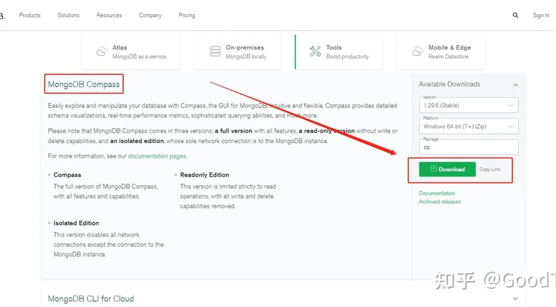The width and height of the screenshot is (556, 307).
Task: Click the MongoDB CLI for Cloud heading
Action: point(91,299)
